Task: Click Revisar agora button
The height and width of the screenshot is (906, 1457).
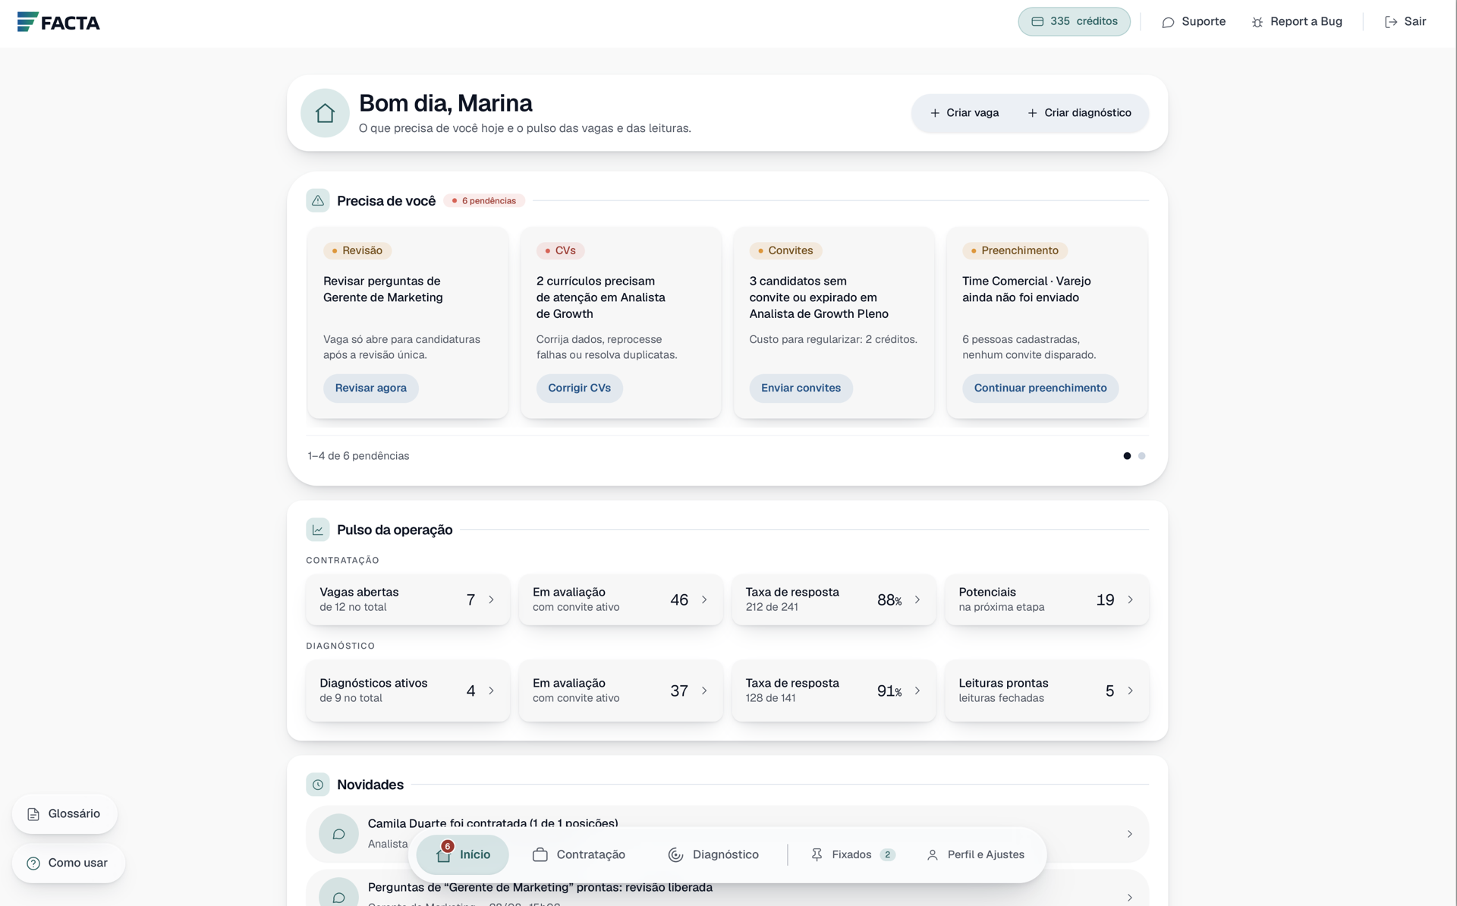Action: pos(371,388)
